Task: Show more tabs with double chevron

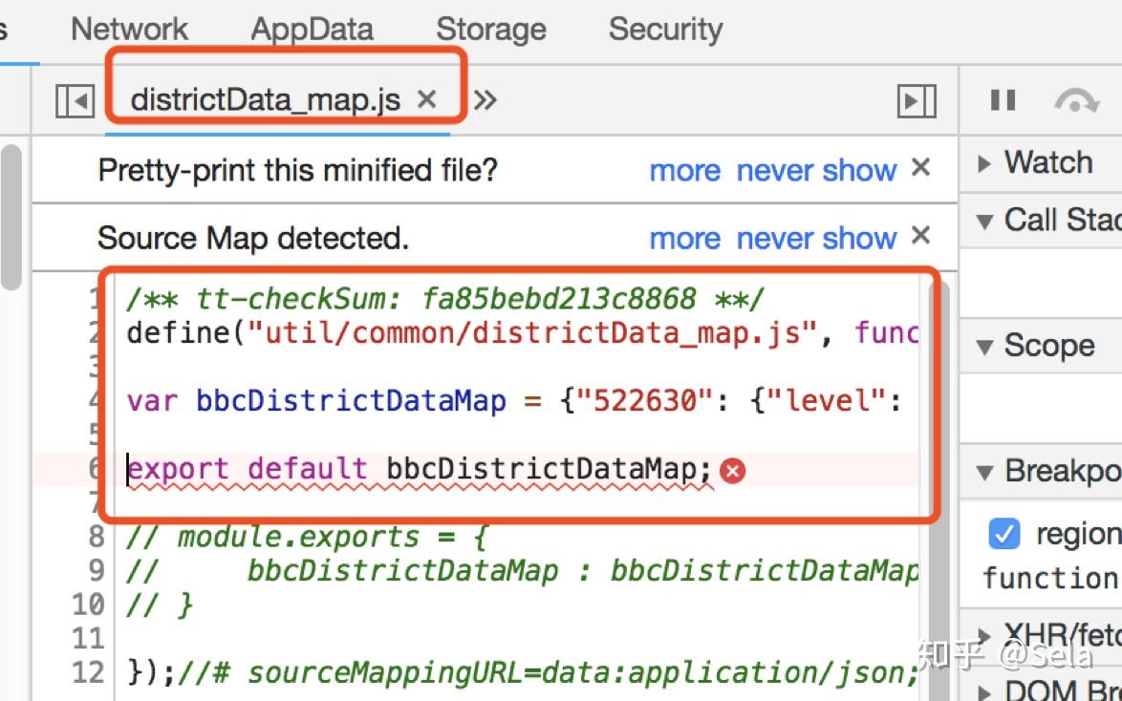Action: click(x=485, y=99)
